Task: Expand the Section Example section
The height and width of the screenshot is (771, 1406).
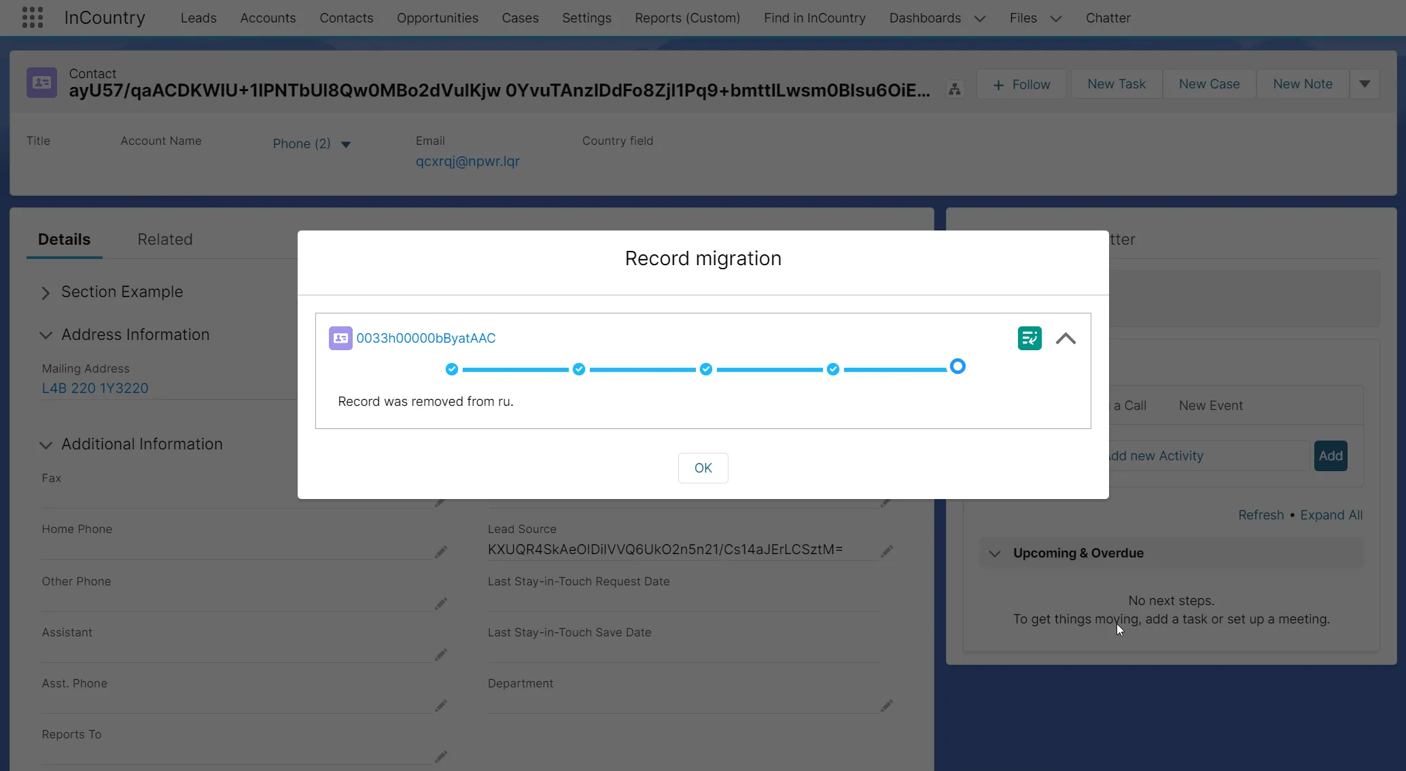Action: point(45,292)
